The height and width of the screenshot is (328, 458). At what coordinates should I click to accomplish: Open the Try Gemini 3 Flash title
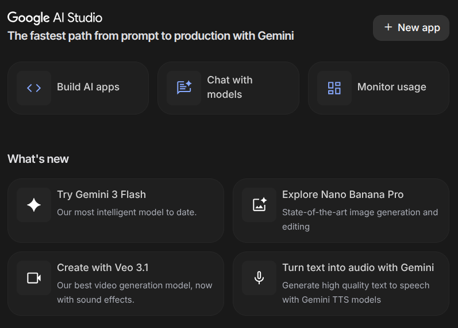coord(101,194)
